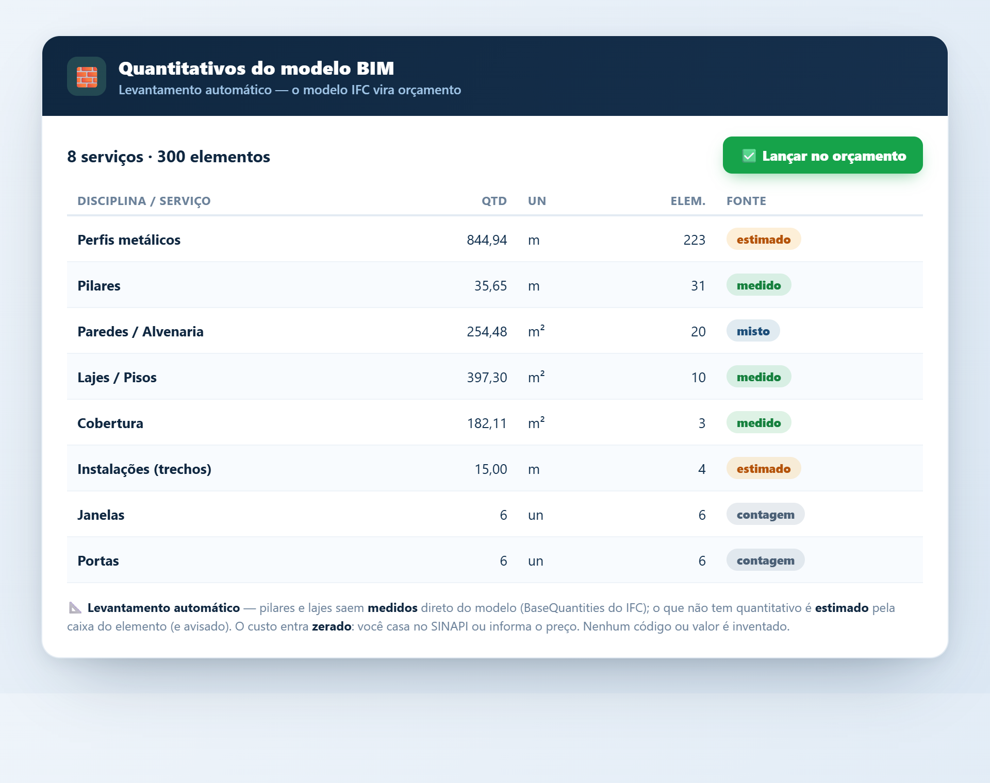Select the Janelas service name
The height and width of the screenshot is (783, 990).
101,515
